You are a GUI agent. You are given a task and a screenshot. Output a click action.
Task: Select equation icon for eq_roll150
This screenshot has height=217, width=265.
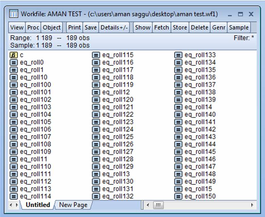178,196
